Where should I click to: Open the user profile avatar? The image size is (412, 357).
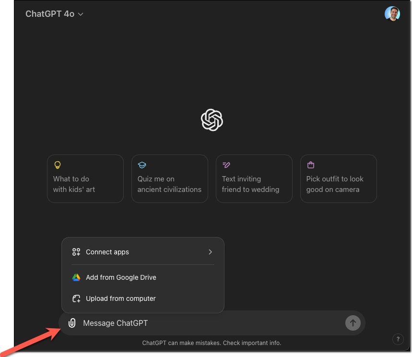(392, 13)
